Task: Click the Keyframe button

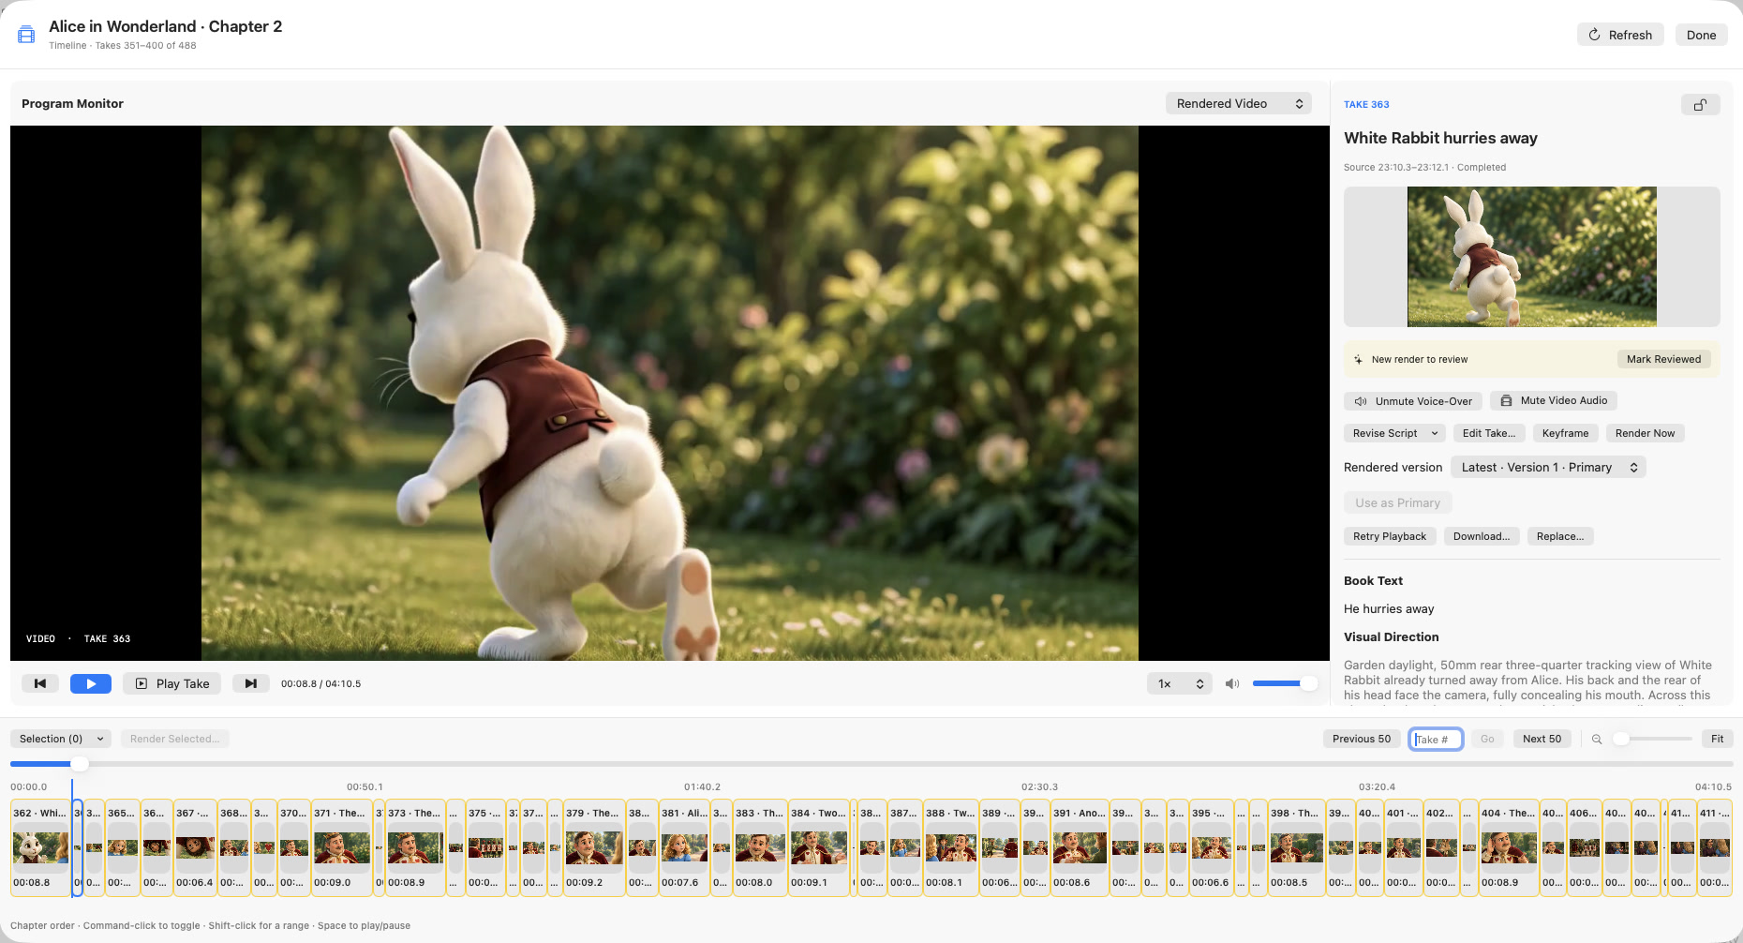Action: (1565, 433)
